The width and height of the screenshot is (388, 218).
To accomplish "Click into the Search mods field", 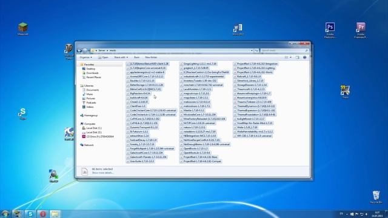I will 284,50.
